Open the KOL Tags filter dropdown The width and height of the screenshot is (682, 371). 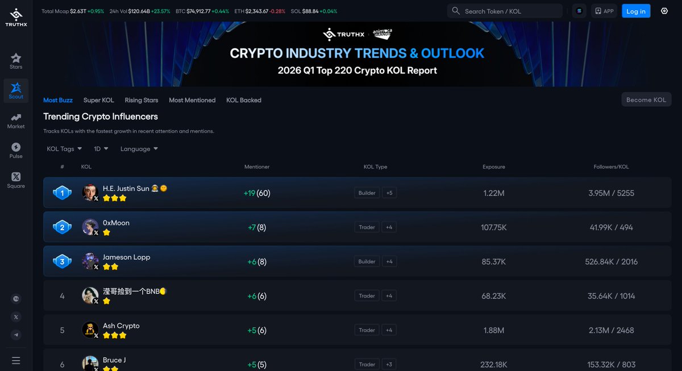pos(64,149)
